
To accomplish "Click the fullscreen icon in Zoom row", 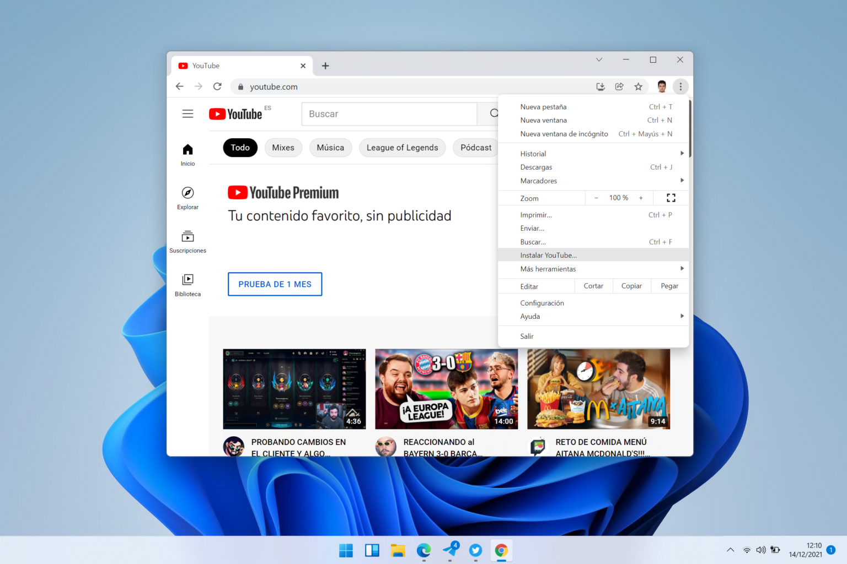I will click(x=671, y=198).
